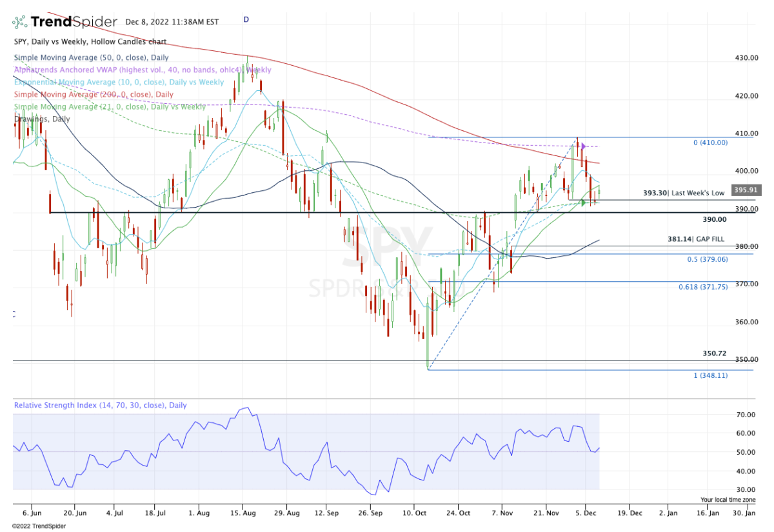774x532 pixels.
Task: Click the '12. Sep' date axis label
Action: point(325,514)
